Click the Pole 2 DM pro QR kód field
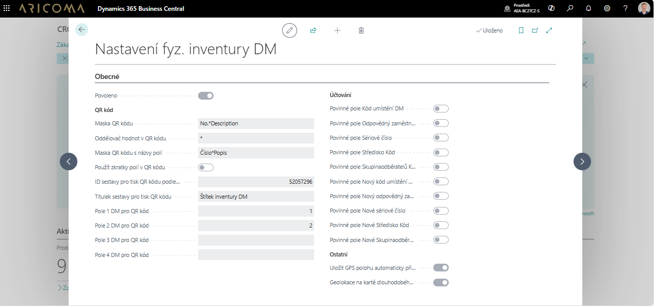 pos(256,226)
